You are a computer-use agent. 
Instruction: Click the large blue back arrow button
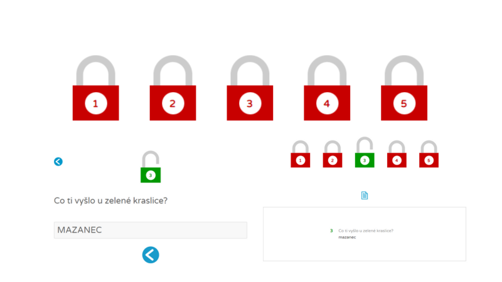[151, 255]
